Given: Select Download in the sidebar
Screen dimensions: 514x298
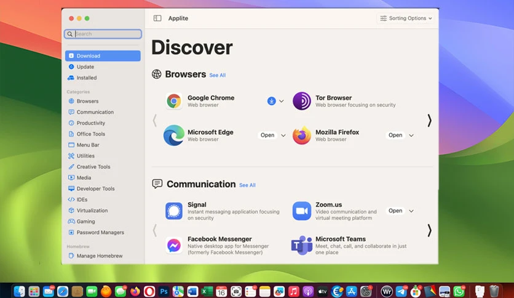Looking at the screenshot, I should tap(103, 56).
